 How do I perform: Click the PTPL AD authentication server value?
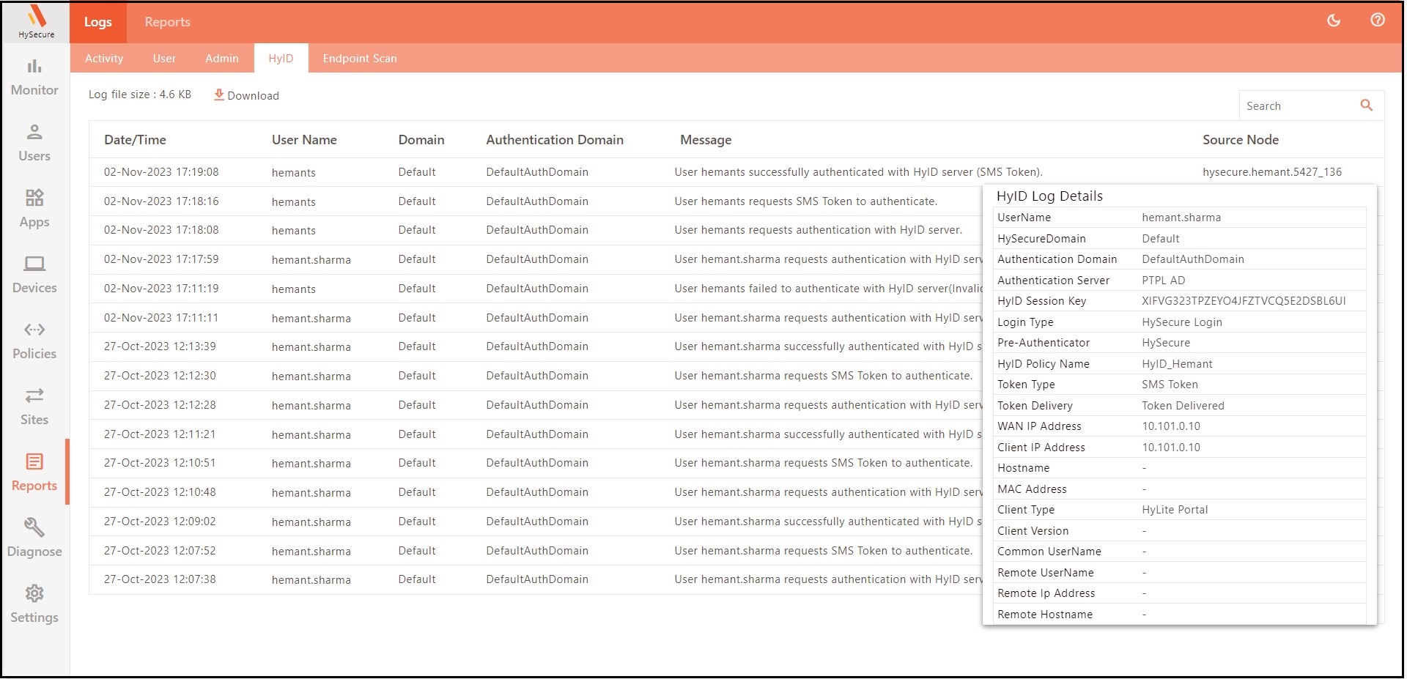coord(1163,281)
